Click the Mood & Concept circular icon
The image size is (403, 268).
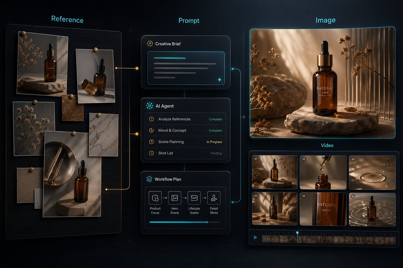[151, 130]
